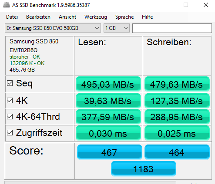Click the progress bar at the bottom
The image size is (215, 184).
[90, 182]
